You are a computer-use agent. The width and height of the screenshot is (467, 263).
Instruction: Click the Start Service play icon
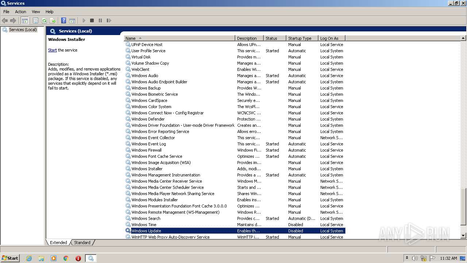click(x=84, y=20)
